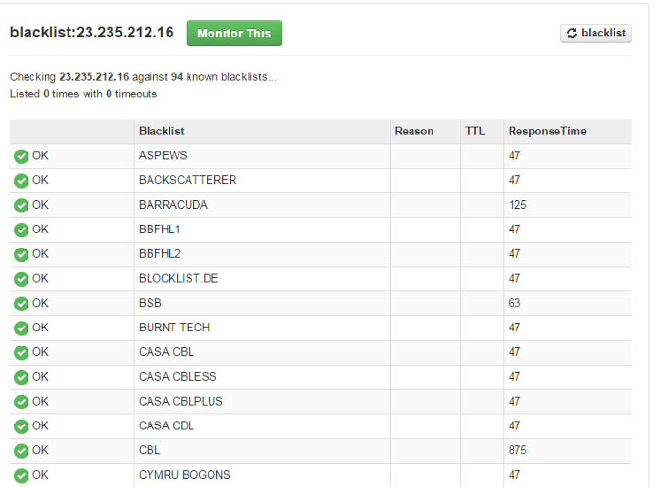Click the BBFHL2 blacklist name
The image size is (660, 487).
(x=159, y=253)
